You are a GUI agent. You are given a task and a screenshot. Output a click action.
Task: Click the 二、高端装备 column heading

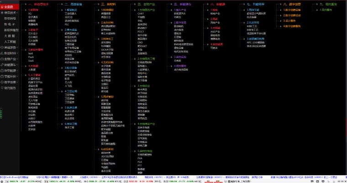pyautogui.click(x=73, y=4)
